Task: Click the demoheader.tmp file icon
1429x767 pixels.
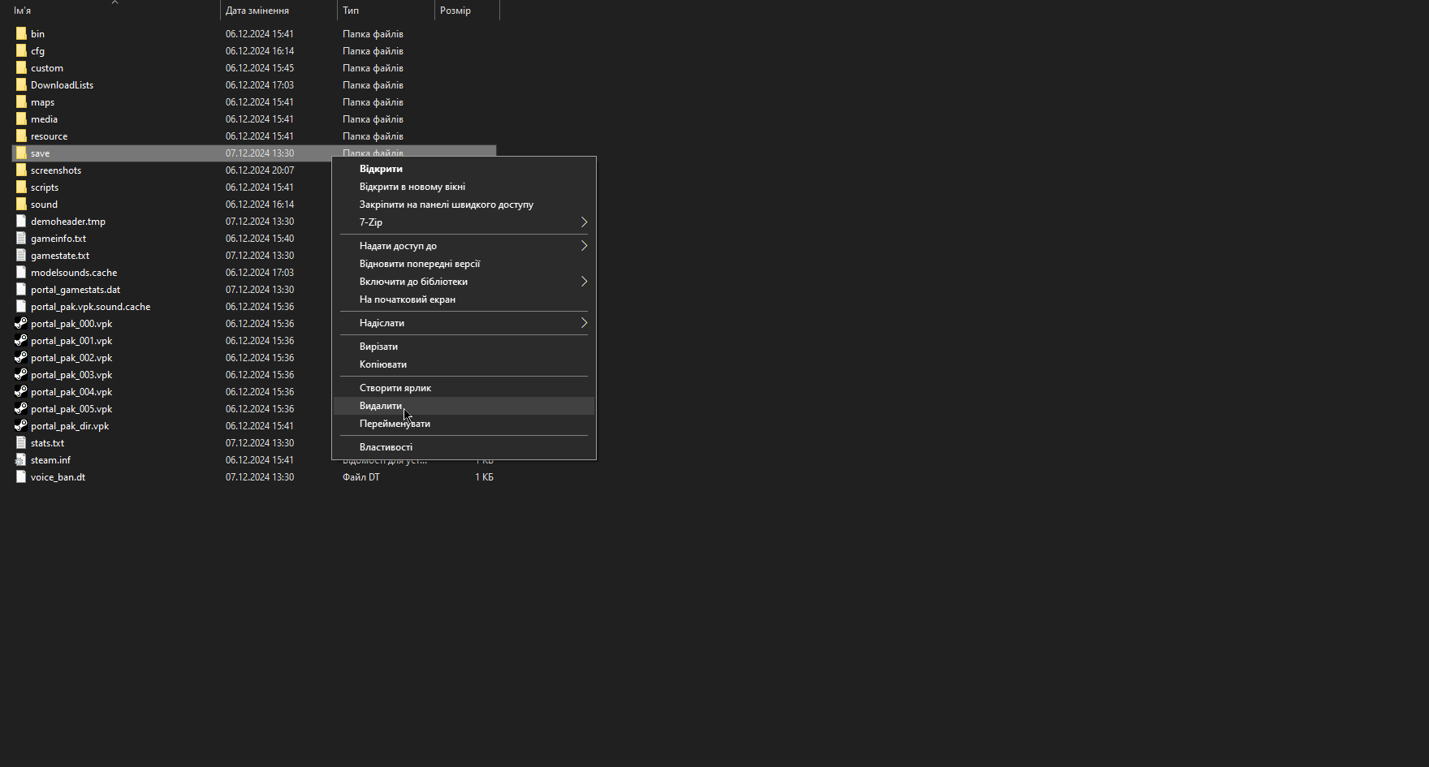Action: coord(21,222)
